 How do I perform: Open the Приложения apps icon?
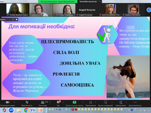(x=90, y=102)
